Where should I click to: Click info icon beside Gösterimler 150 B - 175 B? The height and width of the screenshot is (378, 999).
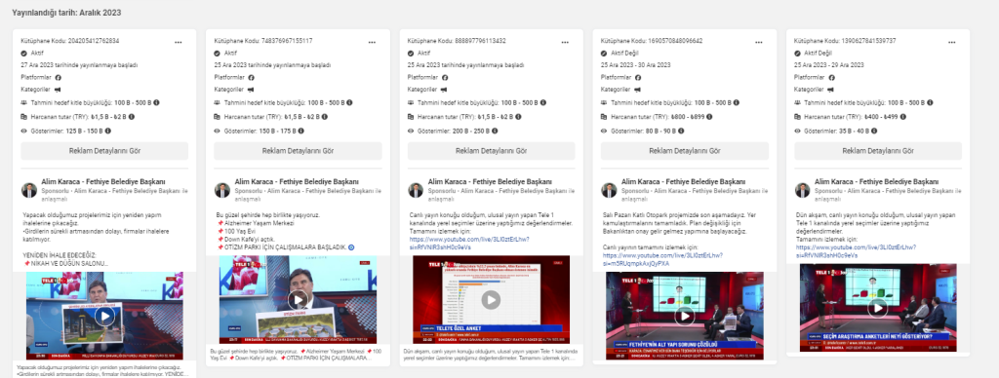(300, 131)
